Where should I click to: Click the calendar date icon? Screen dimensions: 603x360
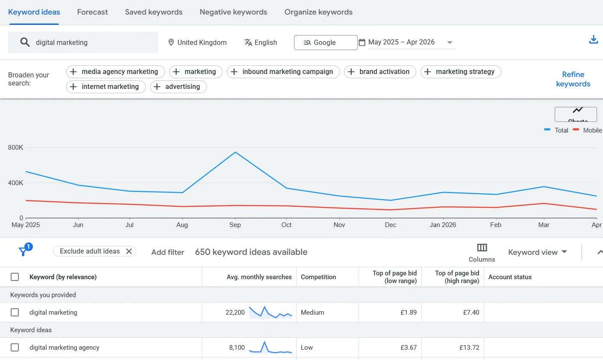point(362,42)
